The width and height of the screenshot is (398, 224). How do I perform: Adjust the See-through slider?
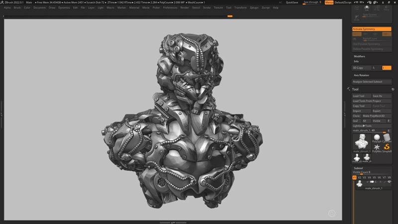tap(312, 2)
